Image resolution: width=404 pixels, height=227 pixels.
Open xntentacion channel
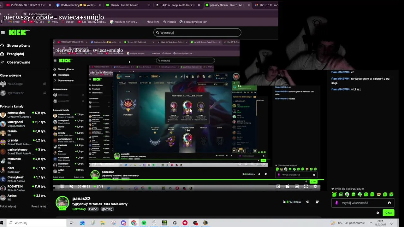point(23,115)
